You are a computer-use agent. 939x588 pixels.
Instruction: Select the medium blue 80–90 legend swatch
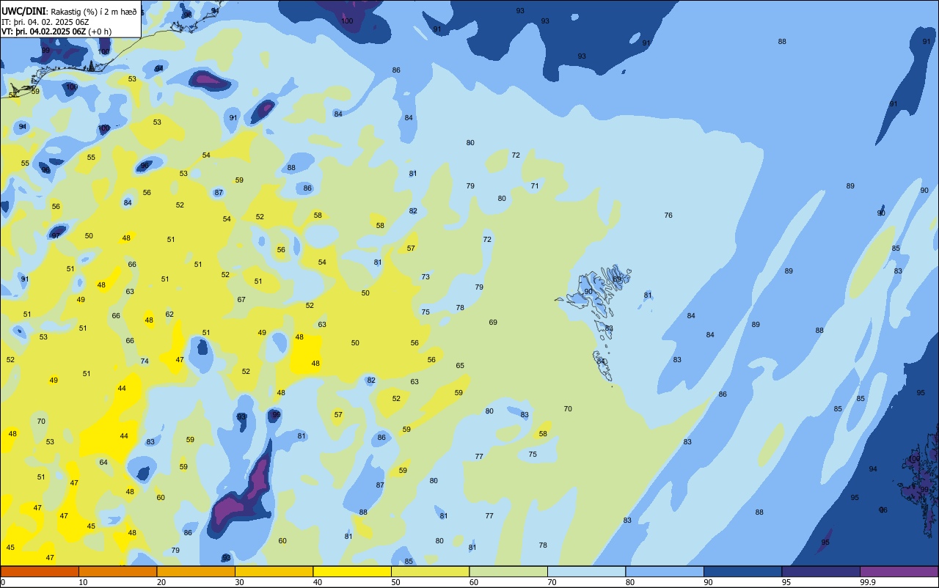coord(665,571)
